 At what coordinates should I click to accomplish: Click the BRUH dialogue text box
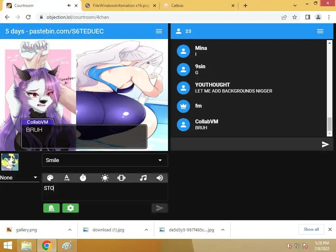(84, 136)
